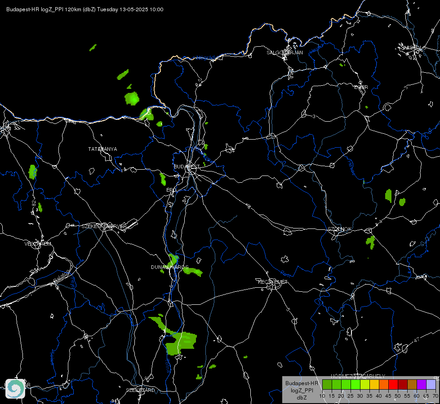The width and height of the screenshot is (440, 404).
Task: Select the 20 dBZ green legend swatch
Action: click(346, 384)
